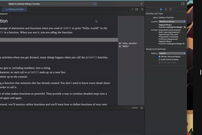Toggle the debug area button at bottom right
202x135 pixels.
pyautogui.click(x=141, y=108)
